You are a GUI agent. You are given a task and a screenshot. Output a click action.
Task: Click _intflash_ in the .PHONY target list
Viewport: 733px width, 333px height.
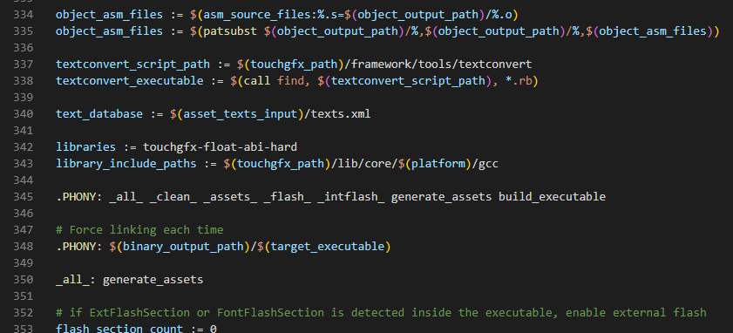(350, 196)
